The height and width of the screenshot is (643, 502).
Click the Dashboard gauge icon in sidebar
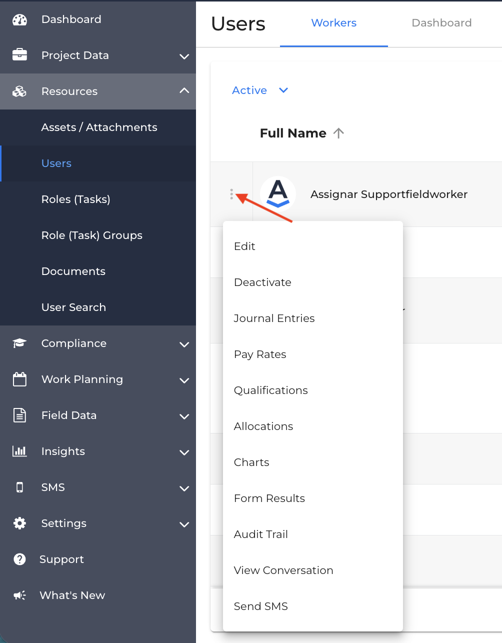(x=19, y=19)
